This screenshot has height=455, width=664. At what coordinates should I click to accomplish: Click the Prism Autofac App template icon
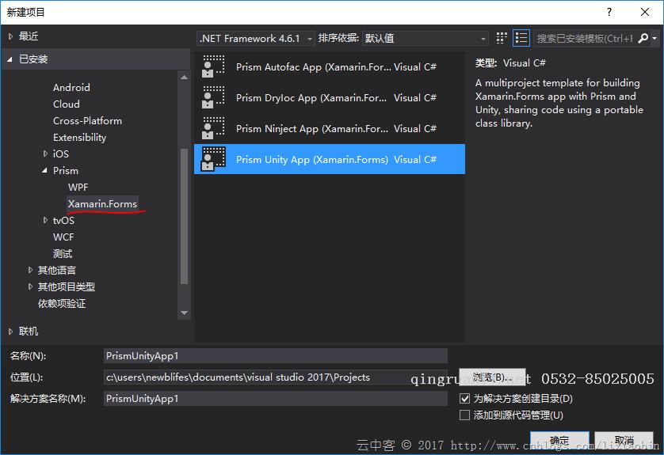[x=213, y=66]
